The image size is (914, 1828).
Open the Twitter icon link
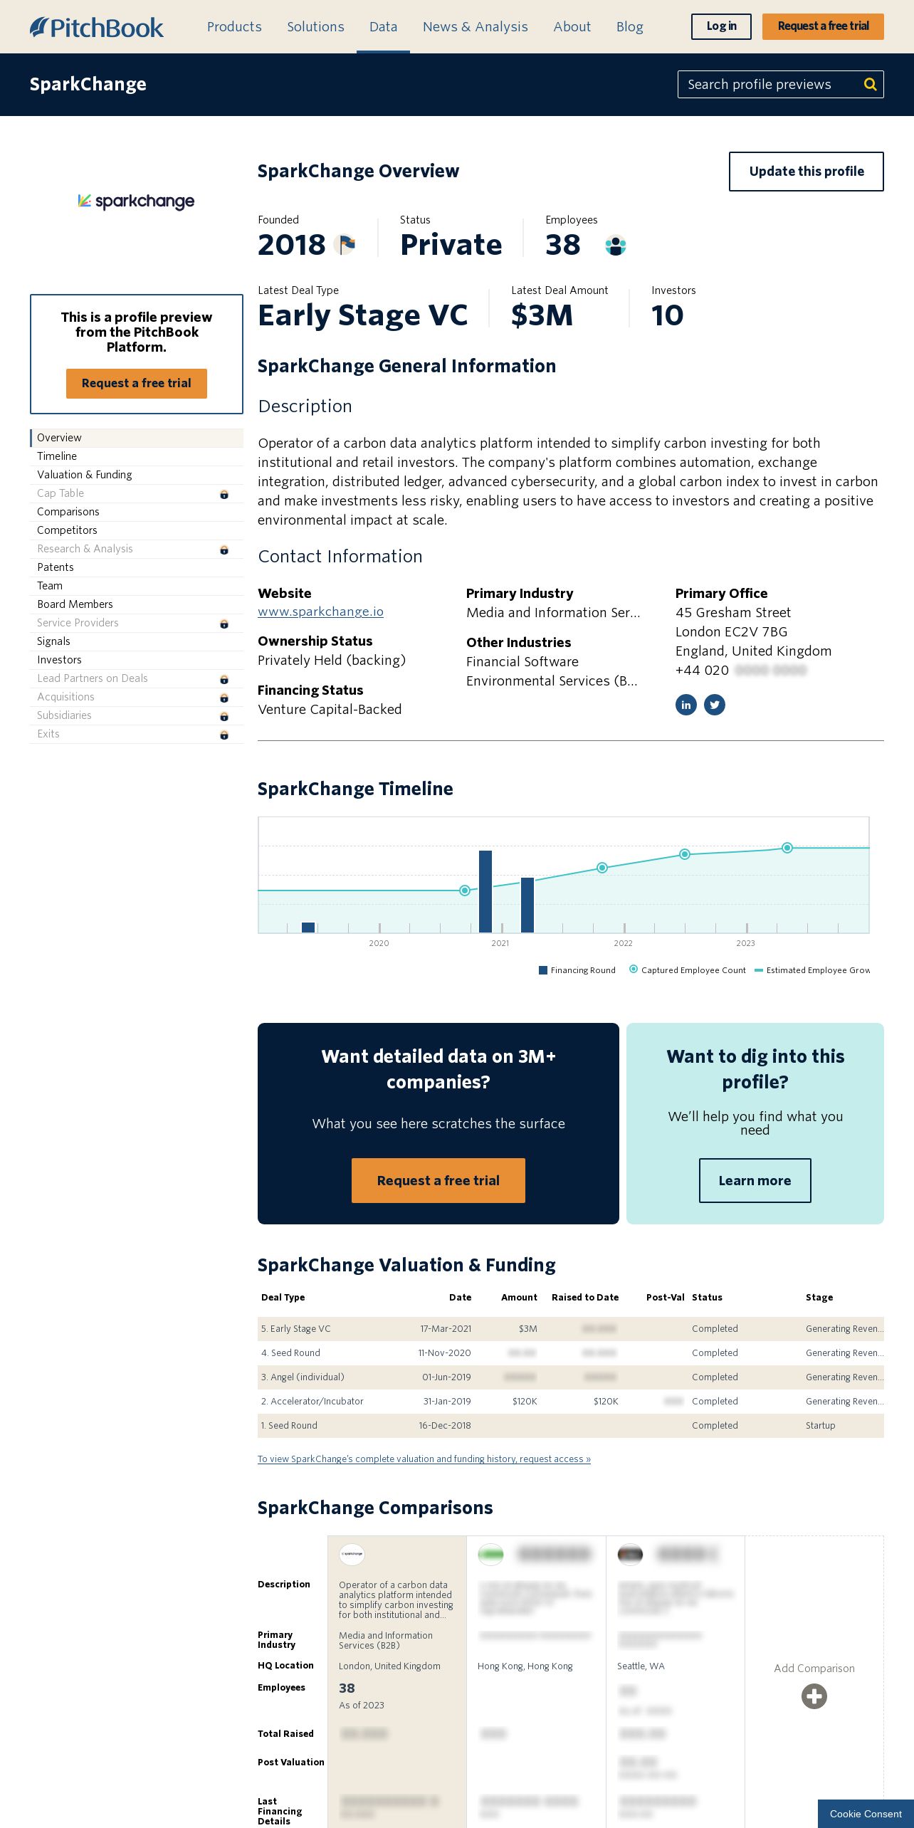point(715,705)
